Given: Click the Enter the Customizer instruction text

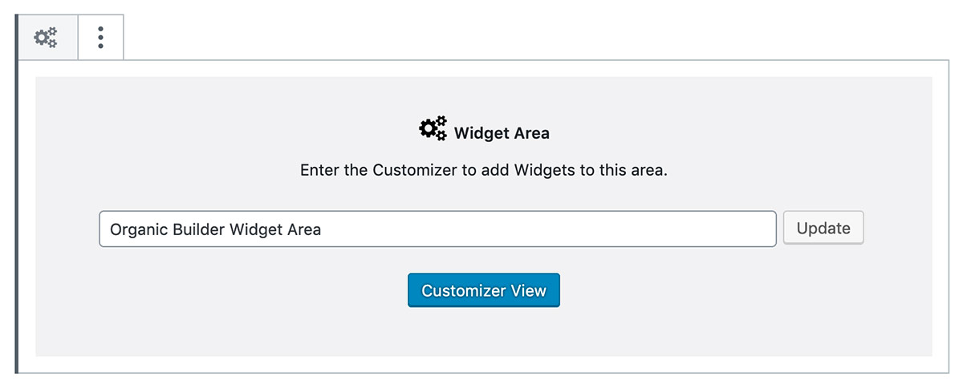Looking at the screenshot, I should (484, 170).
